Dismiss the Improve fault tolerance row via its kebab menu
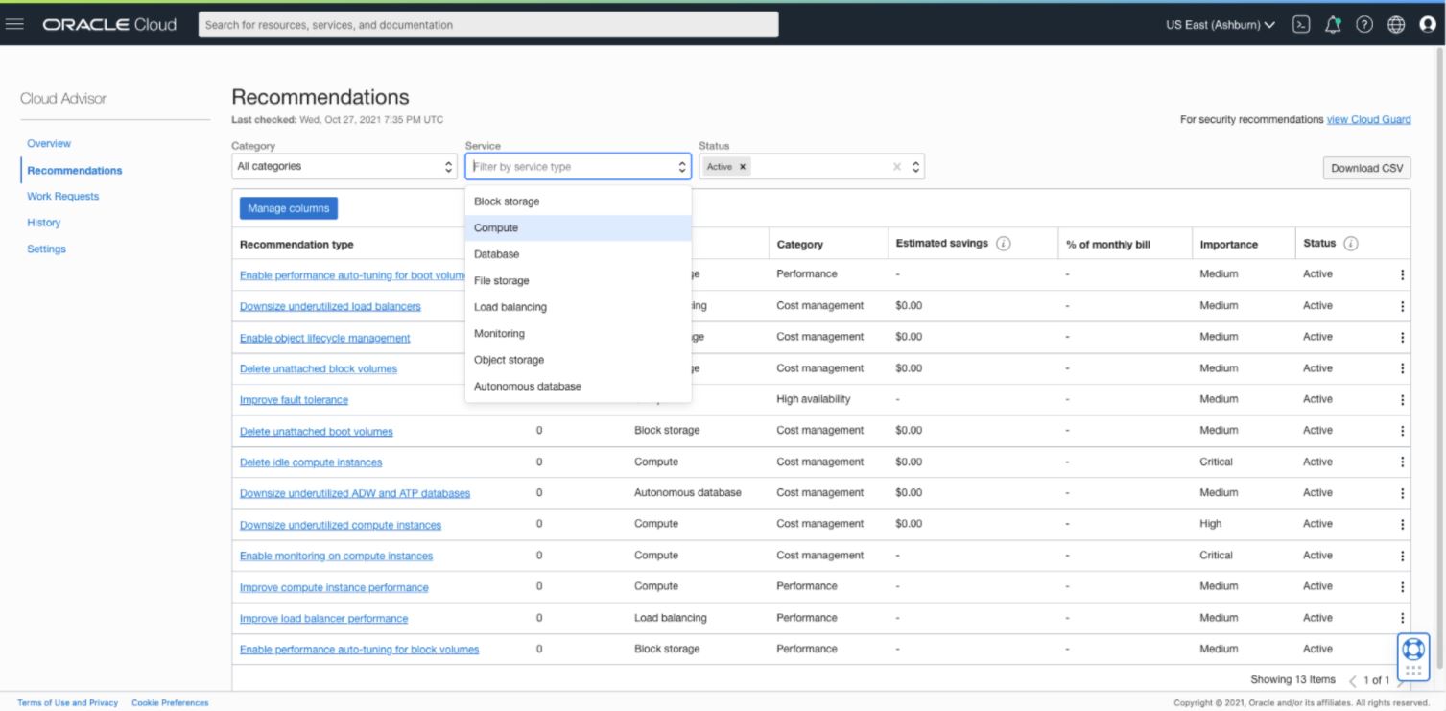This screenshot has height=711, width=1446. click(1402, 398)
